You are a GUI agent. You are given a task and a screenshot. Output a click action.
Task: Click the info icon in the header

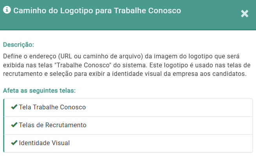pyautogui.click(x=7, y=10)
